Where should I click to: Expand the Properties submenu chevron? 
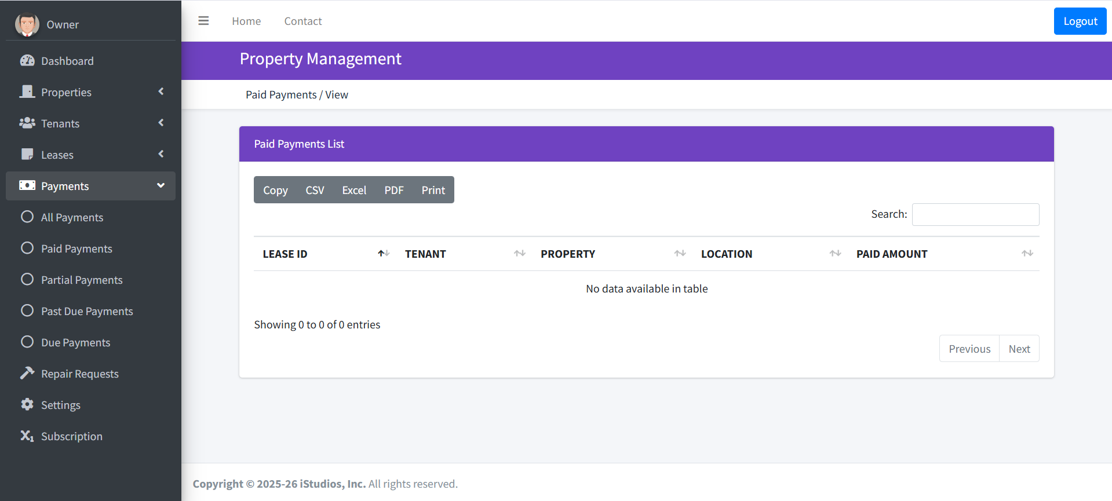pyautogui.click(x=161, y=92)
